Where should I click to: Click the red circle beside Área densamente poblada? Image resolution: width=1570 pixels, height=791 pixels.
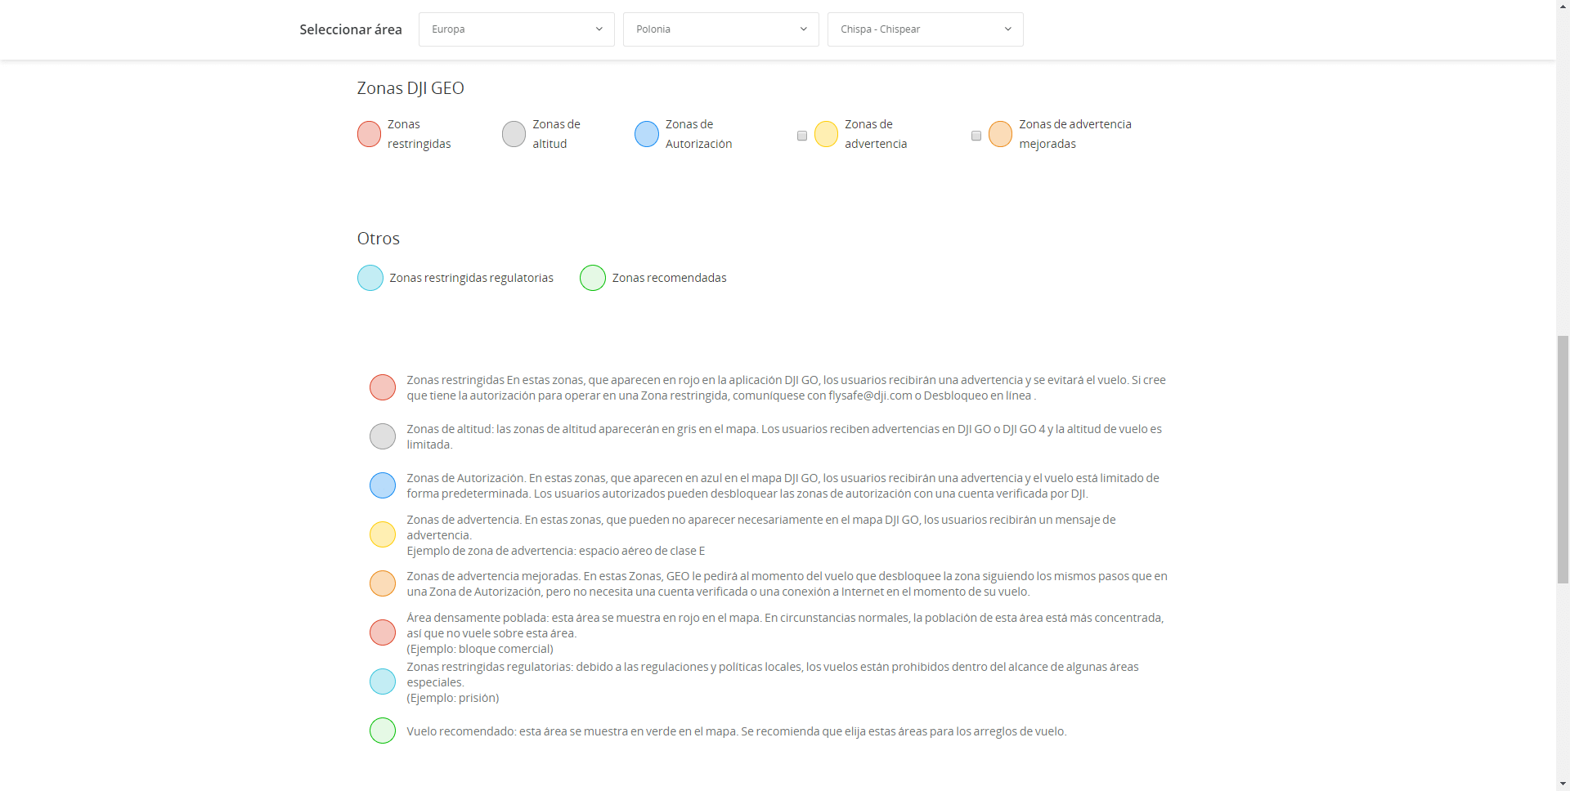coord(383,632)
